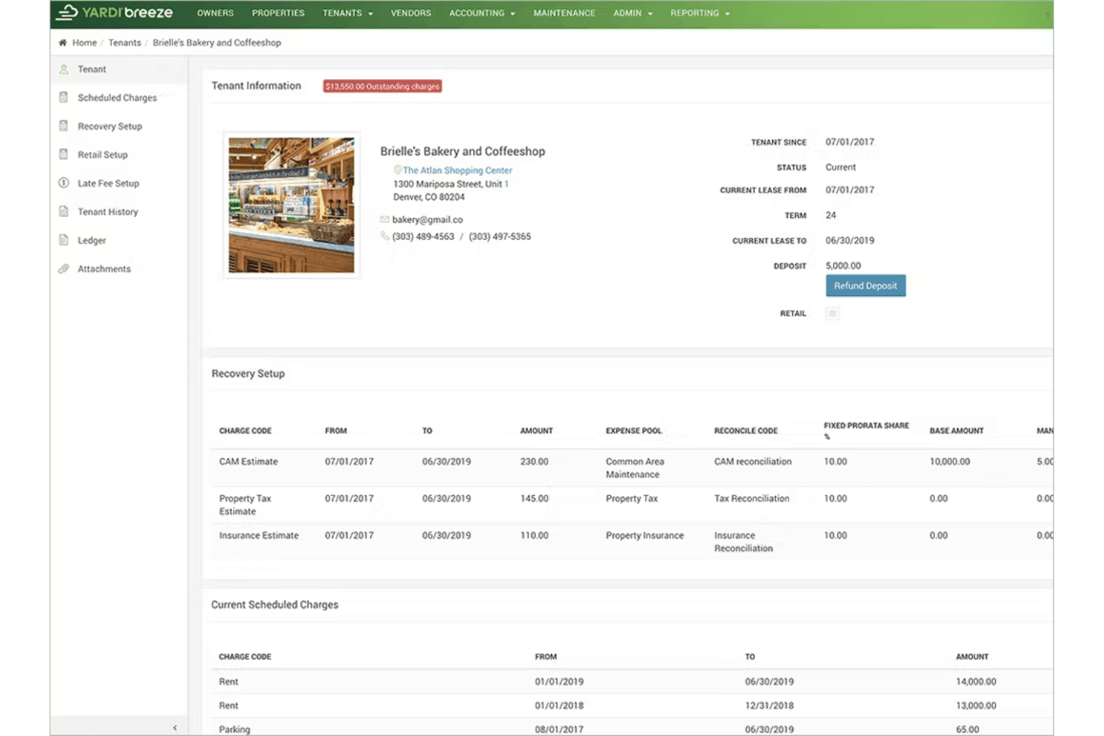Viewport: 1104px width, 736px height.
Task: Click the Late Fee Setup dollar icon
Action: [63, 183]
